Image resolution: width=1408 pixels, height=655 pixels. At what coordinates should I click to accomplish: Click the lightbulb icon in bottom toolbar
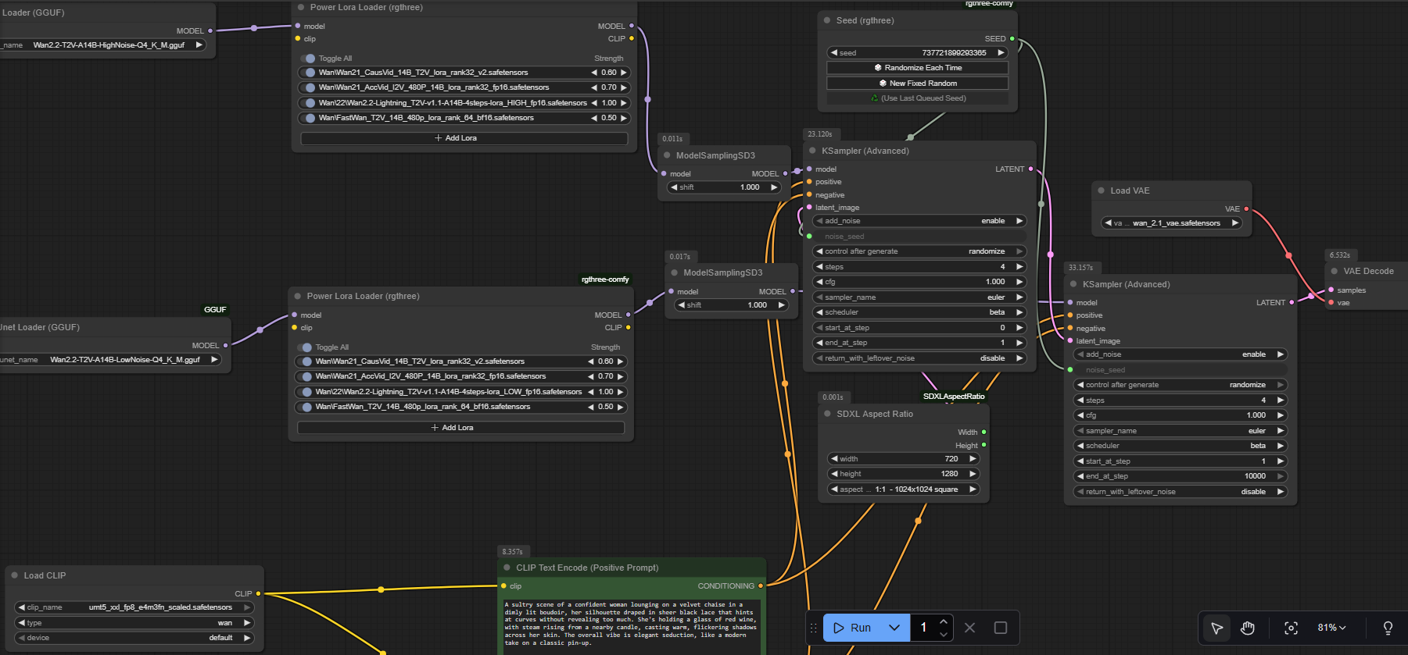click(1388, 628)
